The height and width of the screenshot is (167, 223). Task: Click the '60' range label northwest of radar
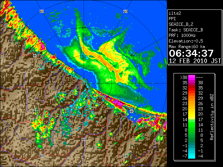42,11
